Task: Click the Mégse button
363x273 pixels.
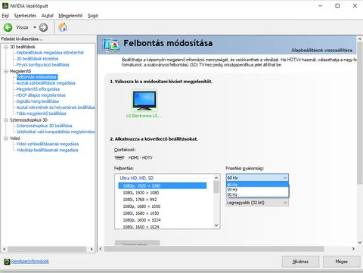Action: point(342,262)
